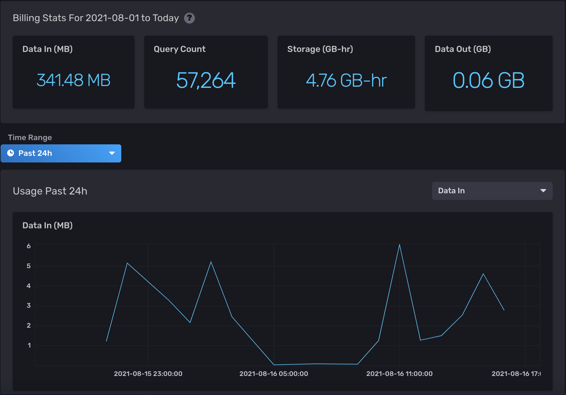Click the Usage Past 24h panel heading
Image resolution: width=566 pixels, height=395 pixels.
click(50, 191)
